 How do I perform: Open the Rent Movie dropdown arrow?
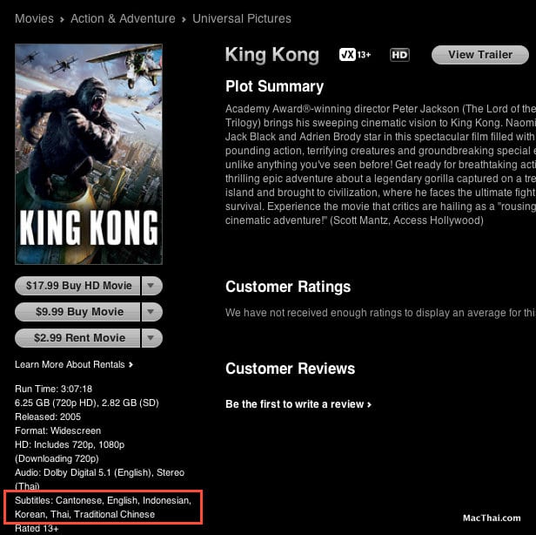pyautogui.click(x=151, y=338)
